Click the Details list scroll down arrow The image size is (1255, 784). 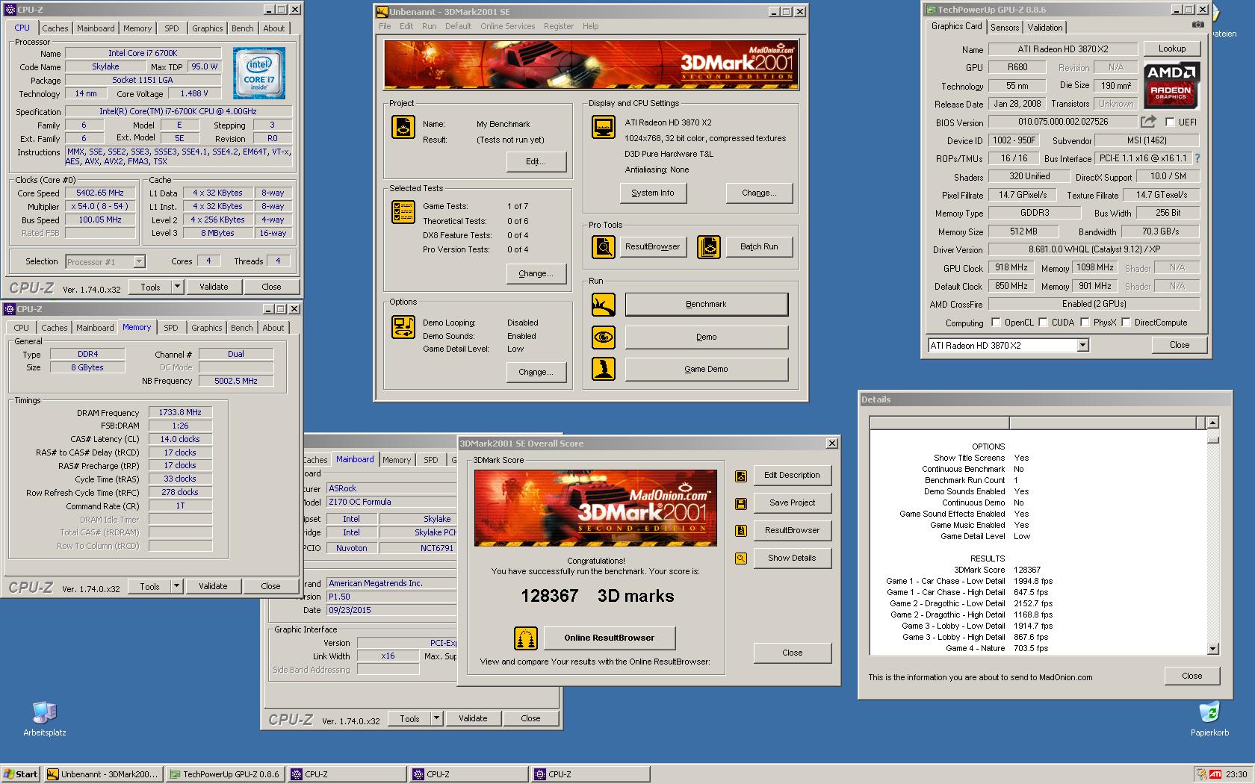tap(1212, 649)
